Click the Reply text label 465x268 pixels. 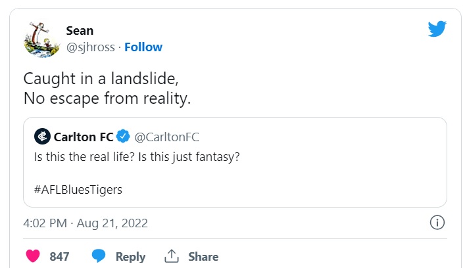click(130, 256)
